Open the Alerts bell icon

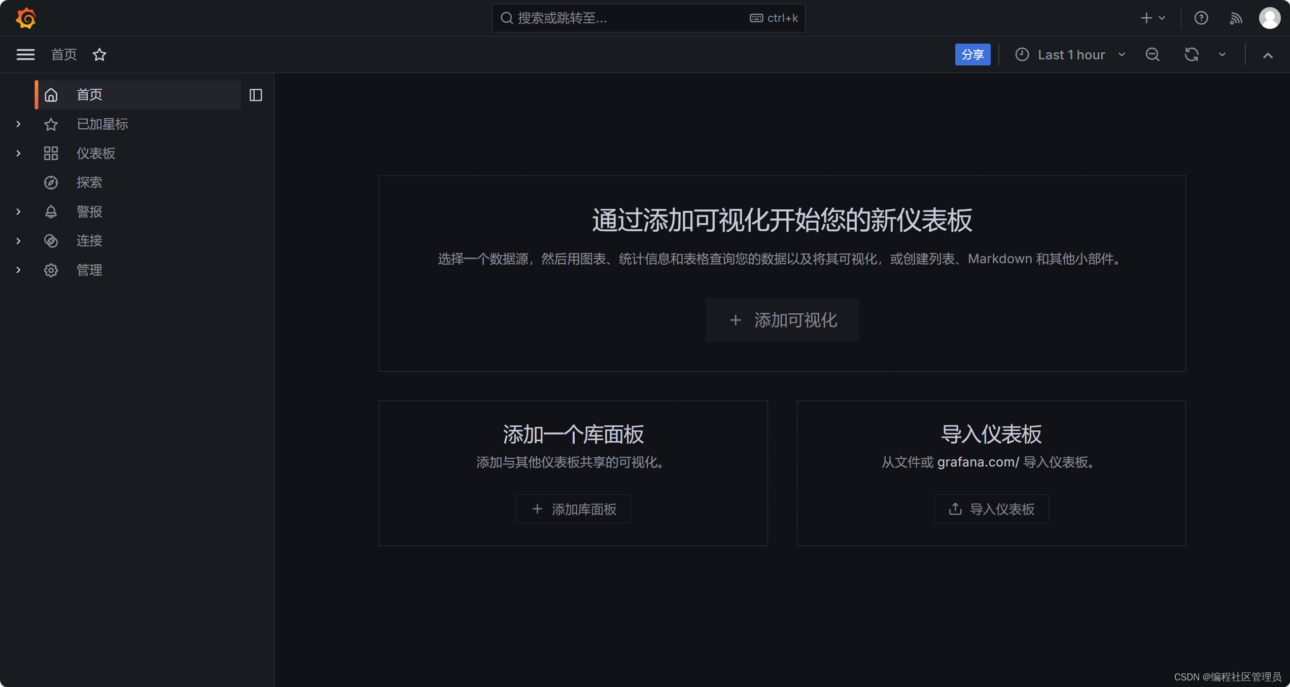pos(50,211)
